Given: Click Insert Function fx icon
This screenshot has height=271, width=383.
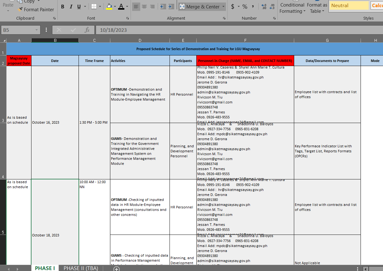Looking at the screenshot, I should pyautogui.click(x=87, y=30).
